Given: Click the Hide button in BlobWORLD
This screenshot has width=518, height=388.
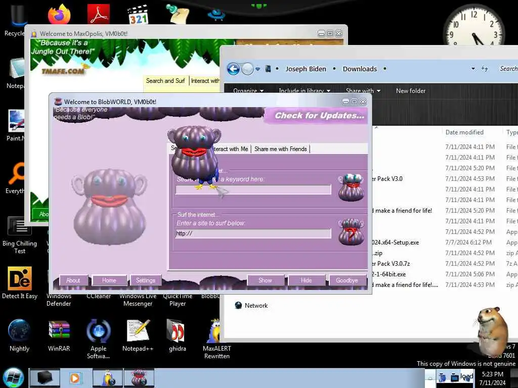Looking at the screenshot, I should point(306,280).
